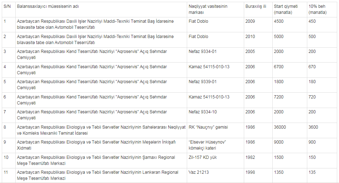Click the Şamaxı Regional Meşə Təsərrüfatı organization cell
339x183 pixels.
pos(101,160)
